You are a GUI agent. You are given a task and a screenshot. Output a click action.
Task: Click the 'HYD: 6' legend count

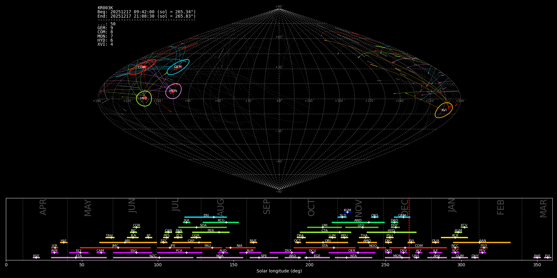[105, 40]
